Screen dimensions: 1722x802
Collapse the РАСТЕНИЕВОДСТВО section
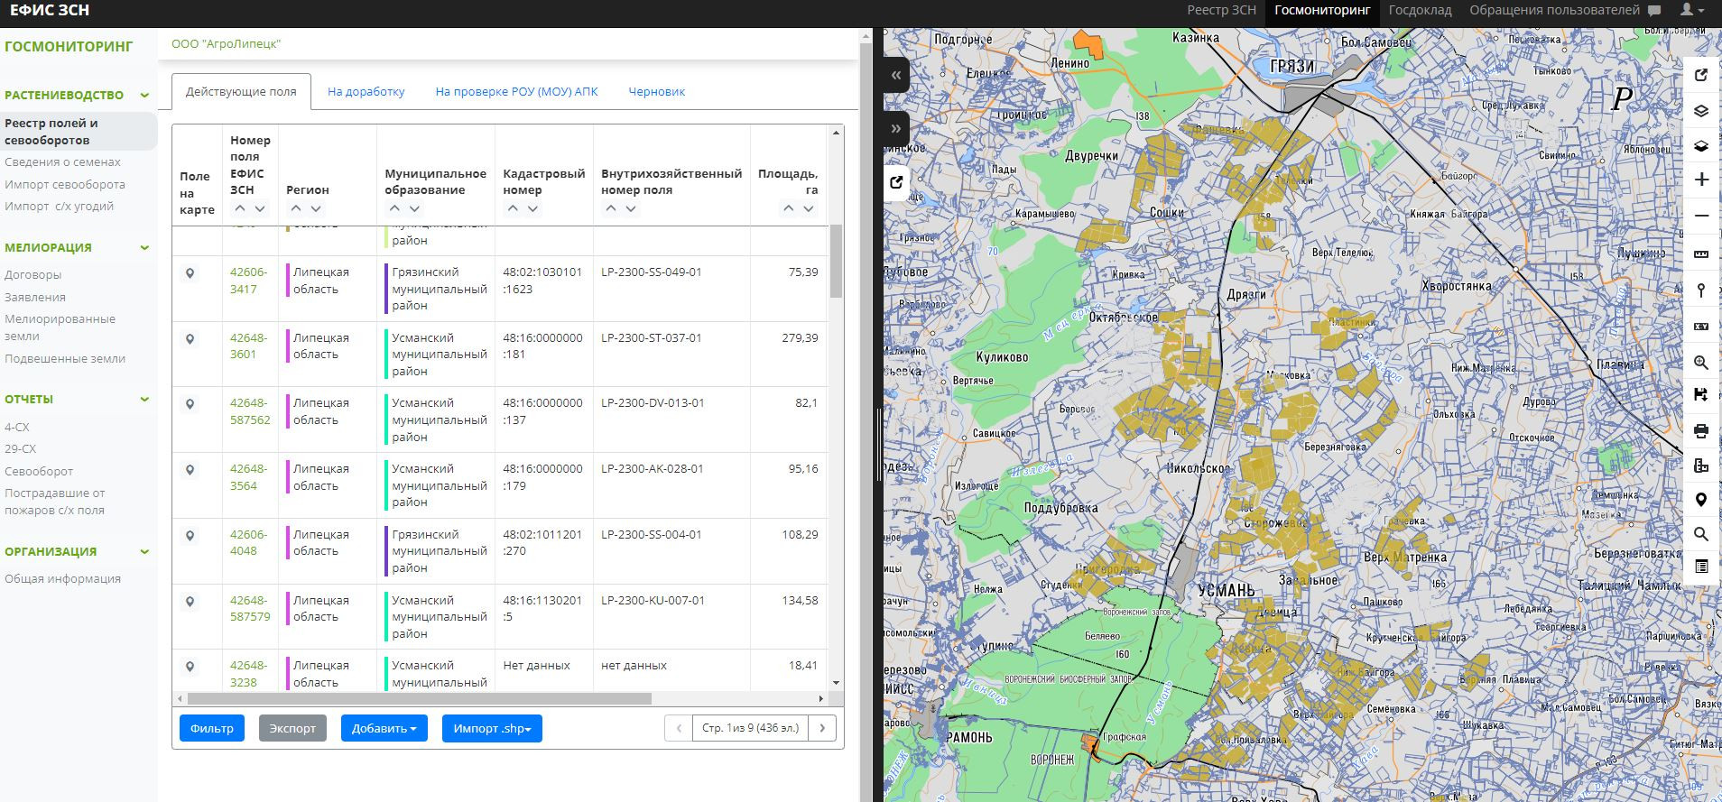click(x=144, y=96)
